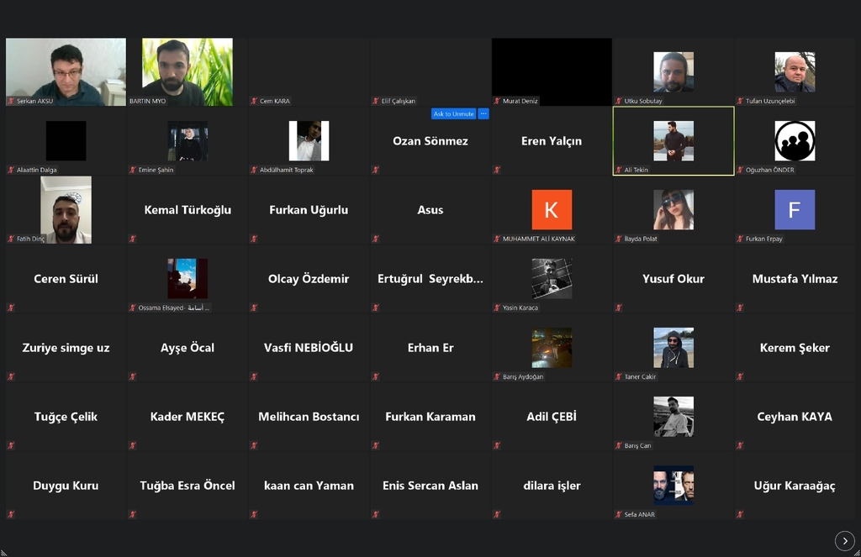Click muted mic icon on Elif Çalışkan's tile
861x557 pixels.
(375, 101)
